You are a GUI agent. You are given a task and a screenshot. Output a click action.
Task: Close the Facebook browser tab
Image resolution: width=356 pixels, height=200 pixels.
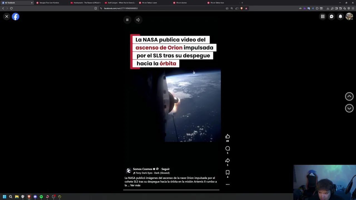32,3
